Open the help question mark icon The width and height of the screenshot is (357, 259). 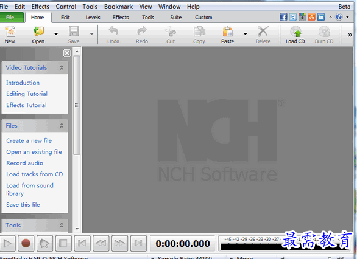339,17
